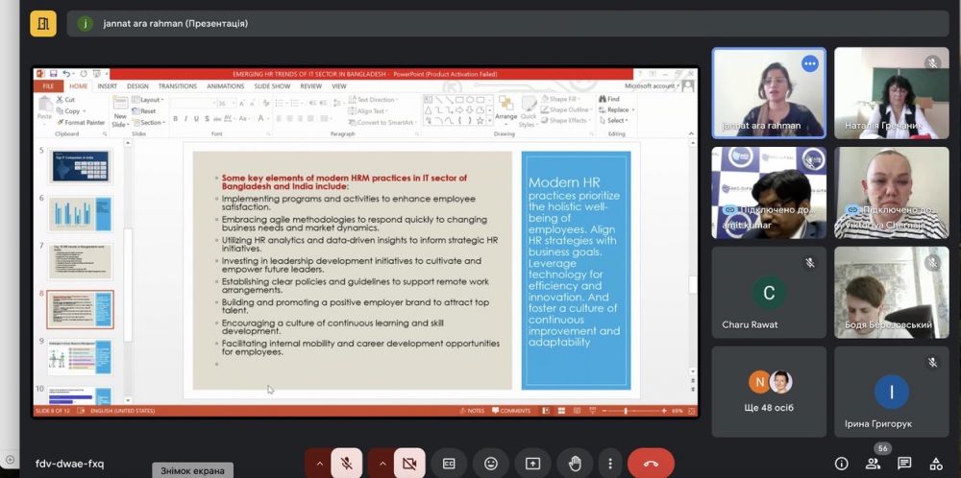Open audio settings arrow beside the microphone
The image size is (961, 478).
319,464
